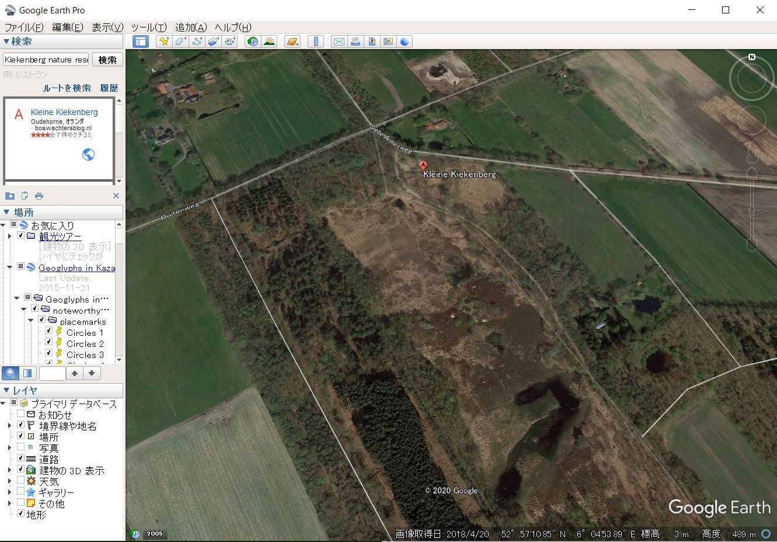777x542 pixels.
Task: Uncheck the Circles 1 placemark checkbox
Action: pyautogui.click(x=49, y=331)
